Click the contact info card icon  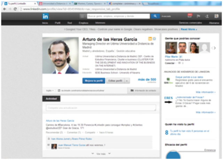click(x=132, y=90)
